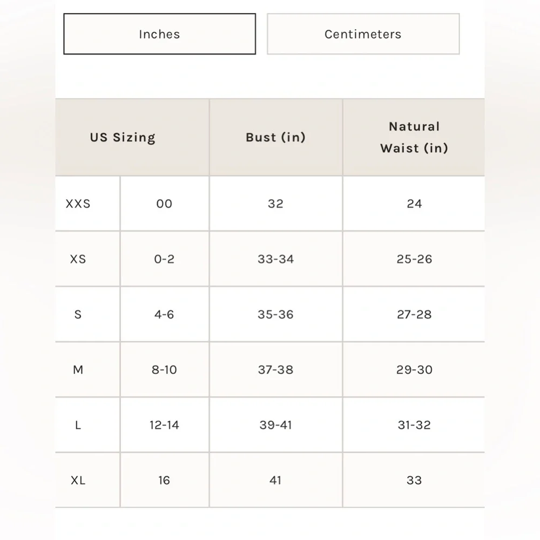Click the 00 US size cell
The height and width of the screenshot is (540, 540).
[164, 204]
